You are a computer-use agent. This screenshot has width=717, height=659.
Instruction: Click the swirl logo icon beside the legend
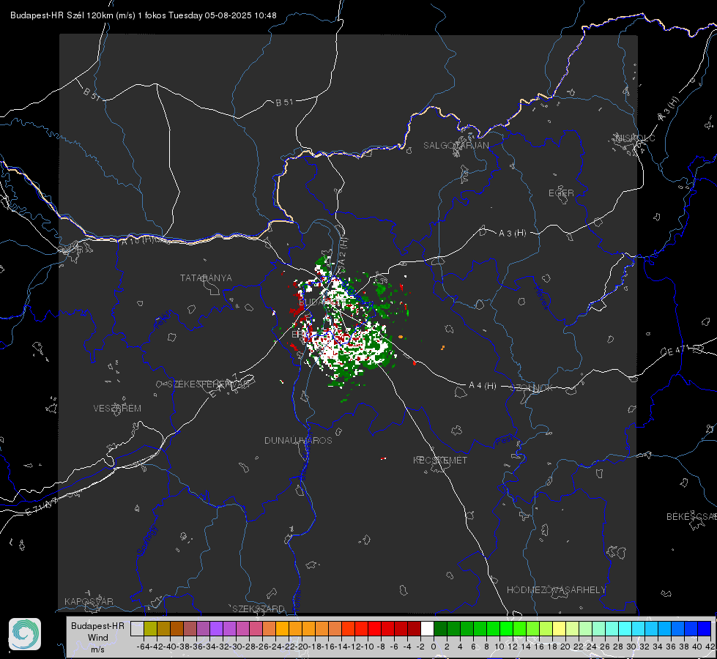(x=25, y=634)
